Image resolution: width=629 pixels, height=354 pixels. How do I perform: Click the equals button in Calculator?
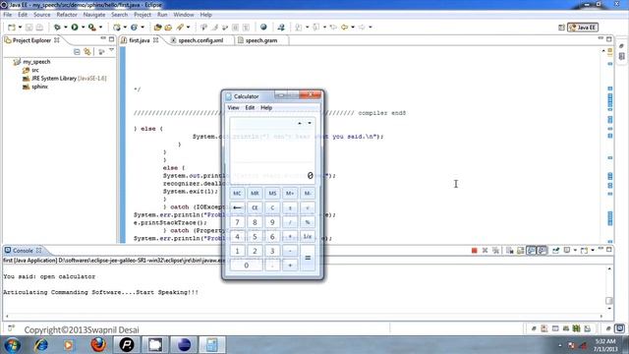point(308,258)
